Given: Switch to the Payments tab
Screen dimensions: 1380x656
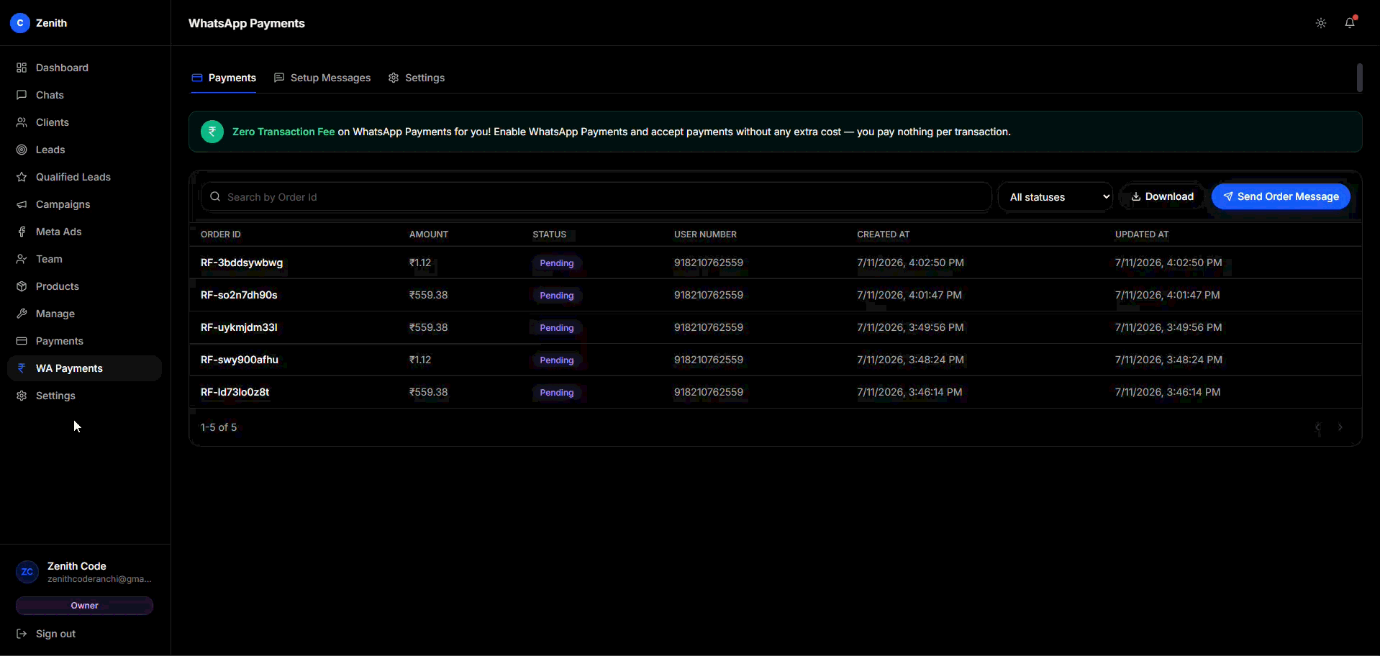Looking at the screenshot, I should point(224,78).
